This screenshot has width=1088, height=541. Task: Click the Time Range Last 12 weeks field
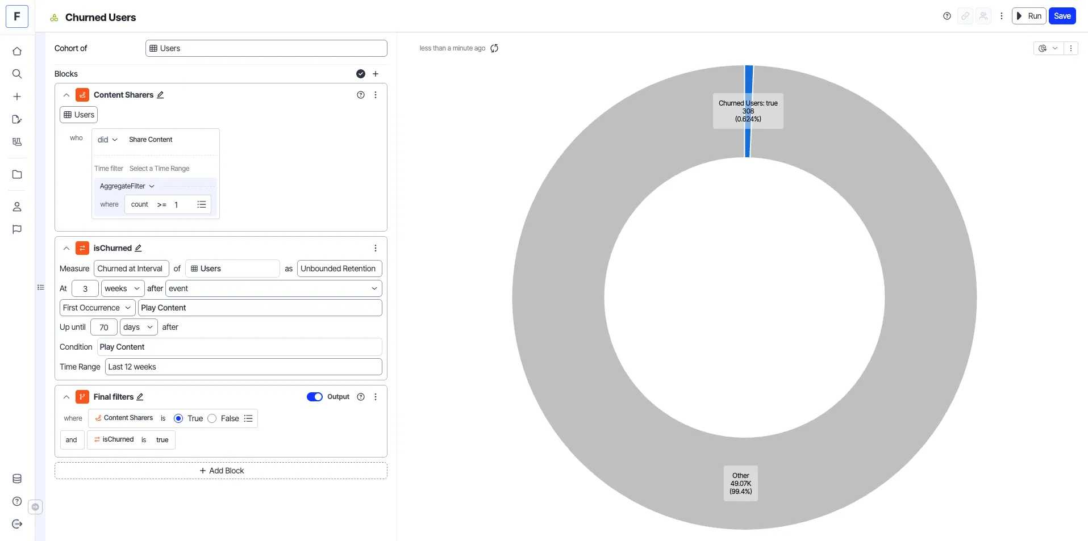click(243, 367)
